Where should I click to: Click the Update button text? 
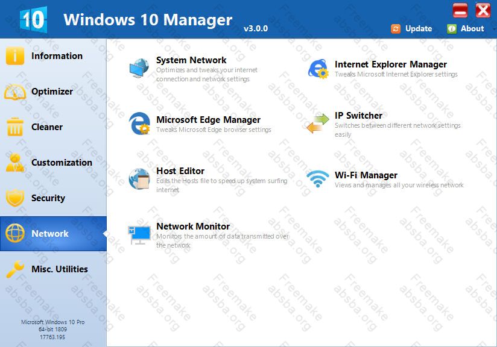(x=419, y=29)
